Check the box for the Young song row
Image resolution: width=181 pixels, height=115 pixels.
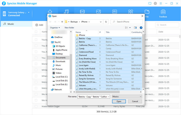[36, 40]
